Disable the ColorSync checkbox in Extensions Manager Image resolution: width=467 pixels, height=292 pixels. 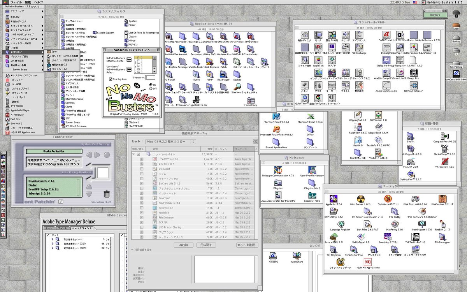point(142,198)
